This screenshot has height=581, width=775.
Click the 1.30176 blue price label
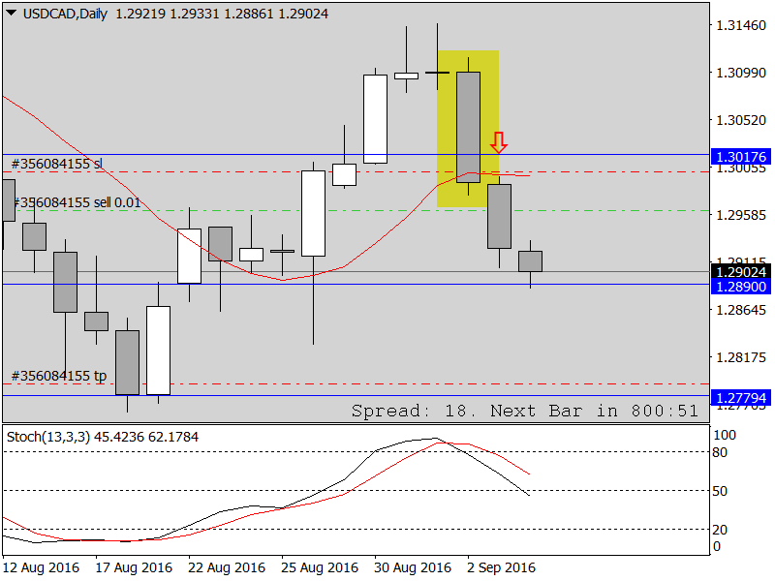741,157
